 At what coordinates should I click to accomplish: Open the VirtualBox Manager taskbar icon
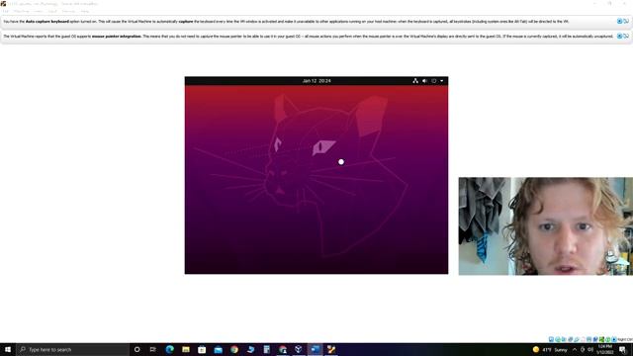[x=299, y=349]
